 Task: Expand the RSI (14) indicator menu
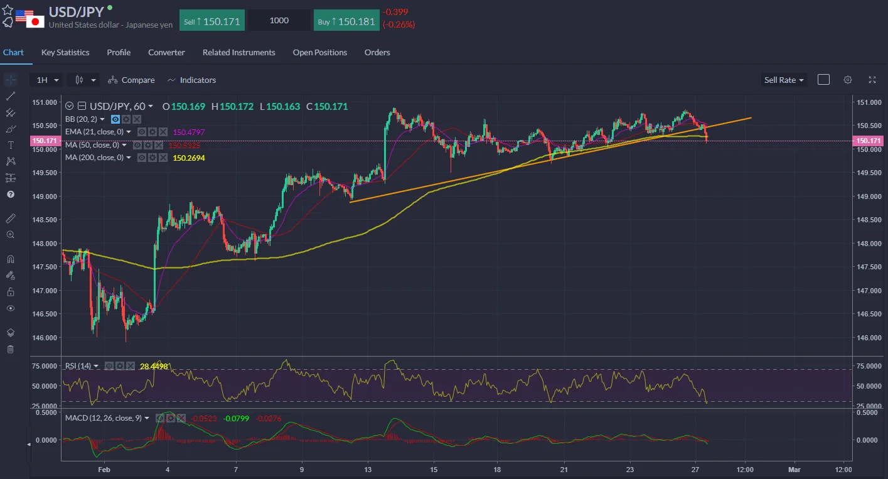(x=96, y=366)
